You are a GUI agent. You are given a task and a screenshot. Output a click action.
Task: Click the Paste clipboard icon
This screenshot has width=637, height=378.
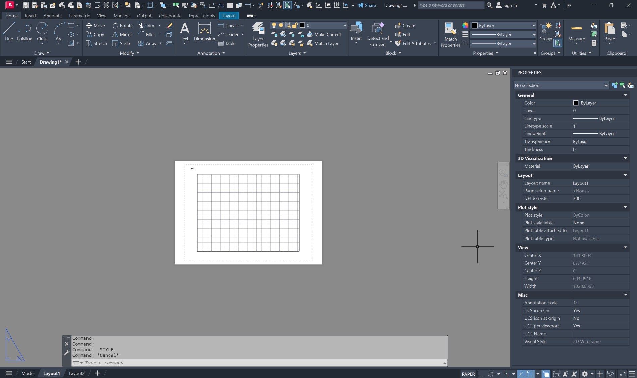pos(610,32)
